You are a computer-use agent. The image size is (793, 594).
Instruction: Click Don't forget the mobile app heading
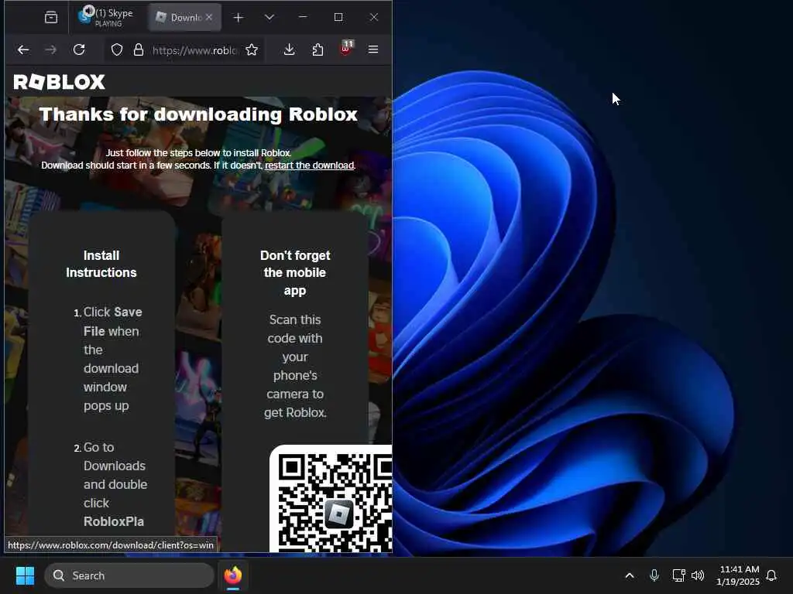click(x=295, y=273)
